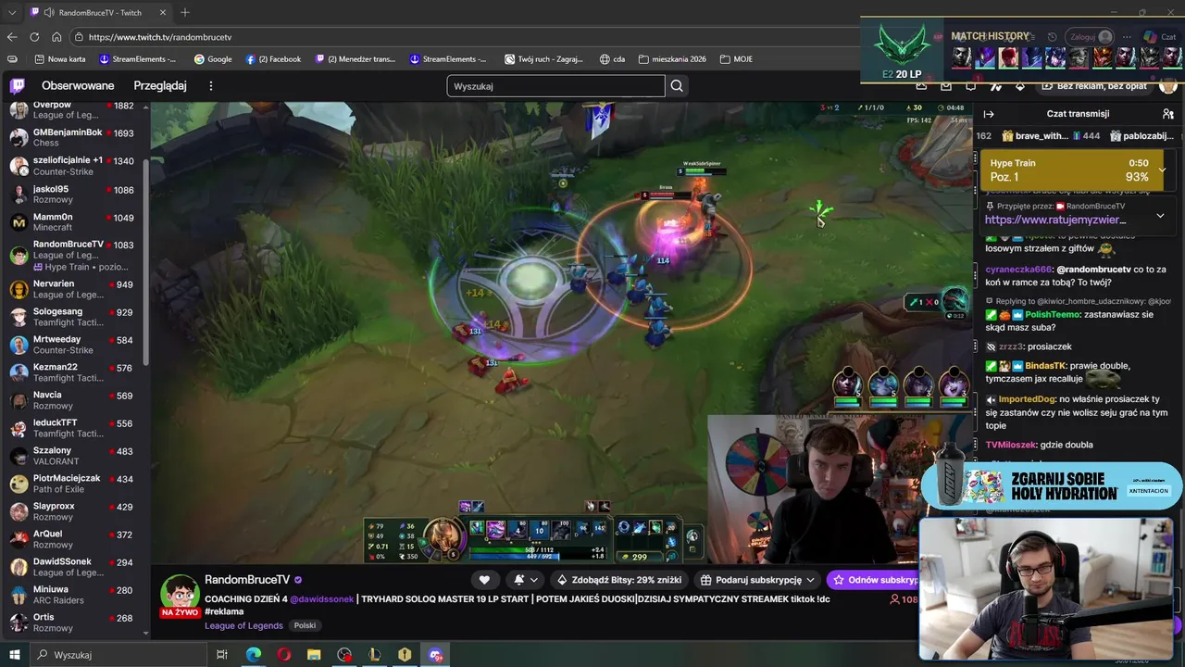Open the Twitch whispers speech icon
The image size is (1185, 667).
coord(970,86)
